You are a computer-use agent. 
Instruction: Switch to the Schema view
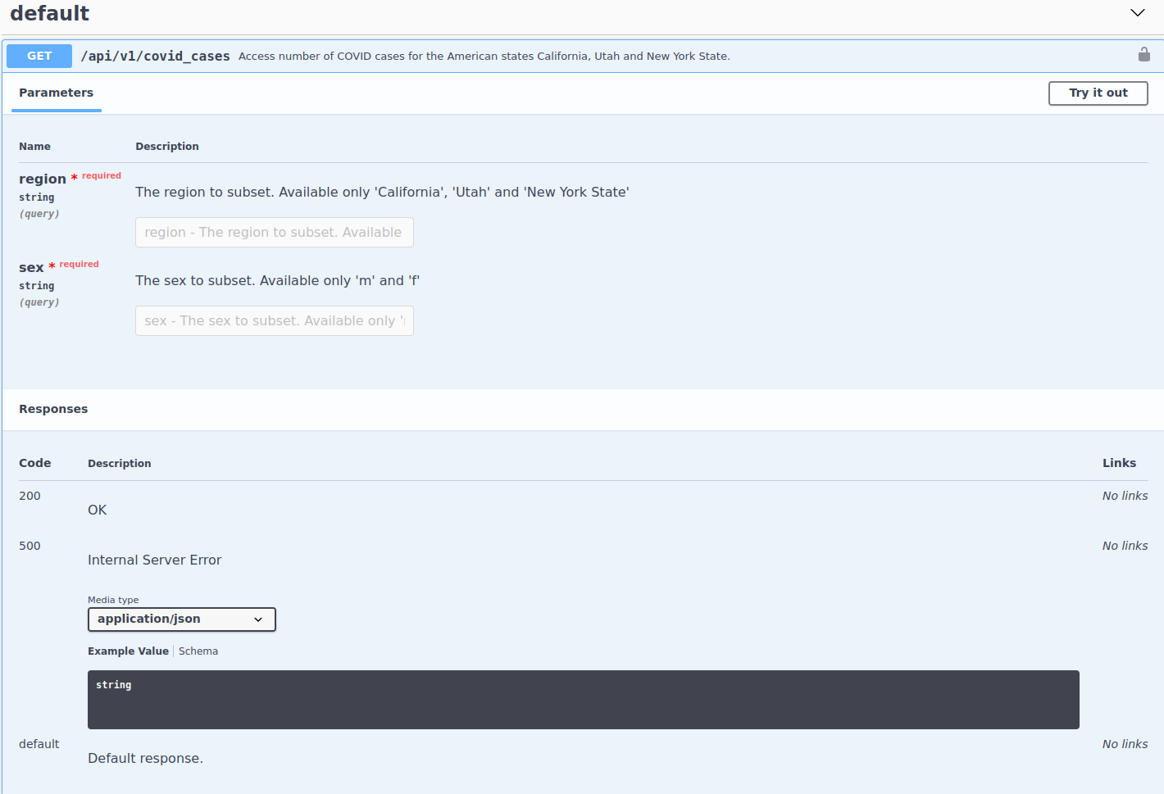198,651
